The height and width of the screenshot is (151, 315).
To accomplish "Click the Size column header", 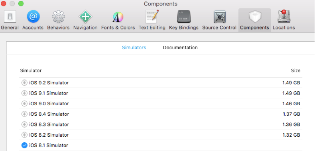I will 295,71.
